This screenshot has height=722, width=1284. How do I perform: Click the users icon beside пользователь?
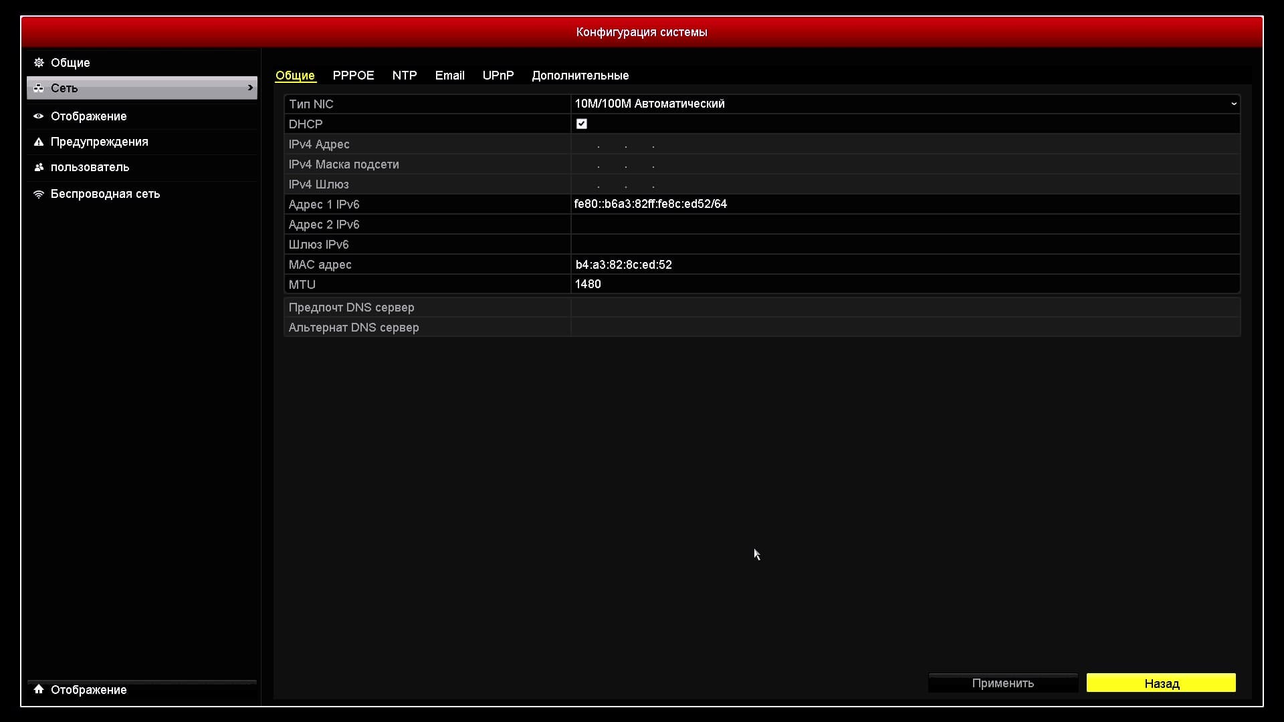pyautogui.click(x=39, y=167)
